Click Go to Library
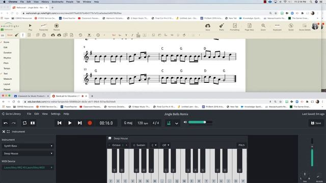This screenshot has width=326, height=183. [x=11, y=114]
